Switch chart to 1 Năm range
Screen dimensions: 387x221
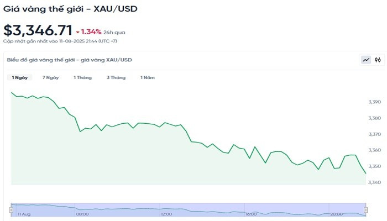147,78
